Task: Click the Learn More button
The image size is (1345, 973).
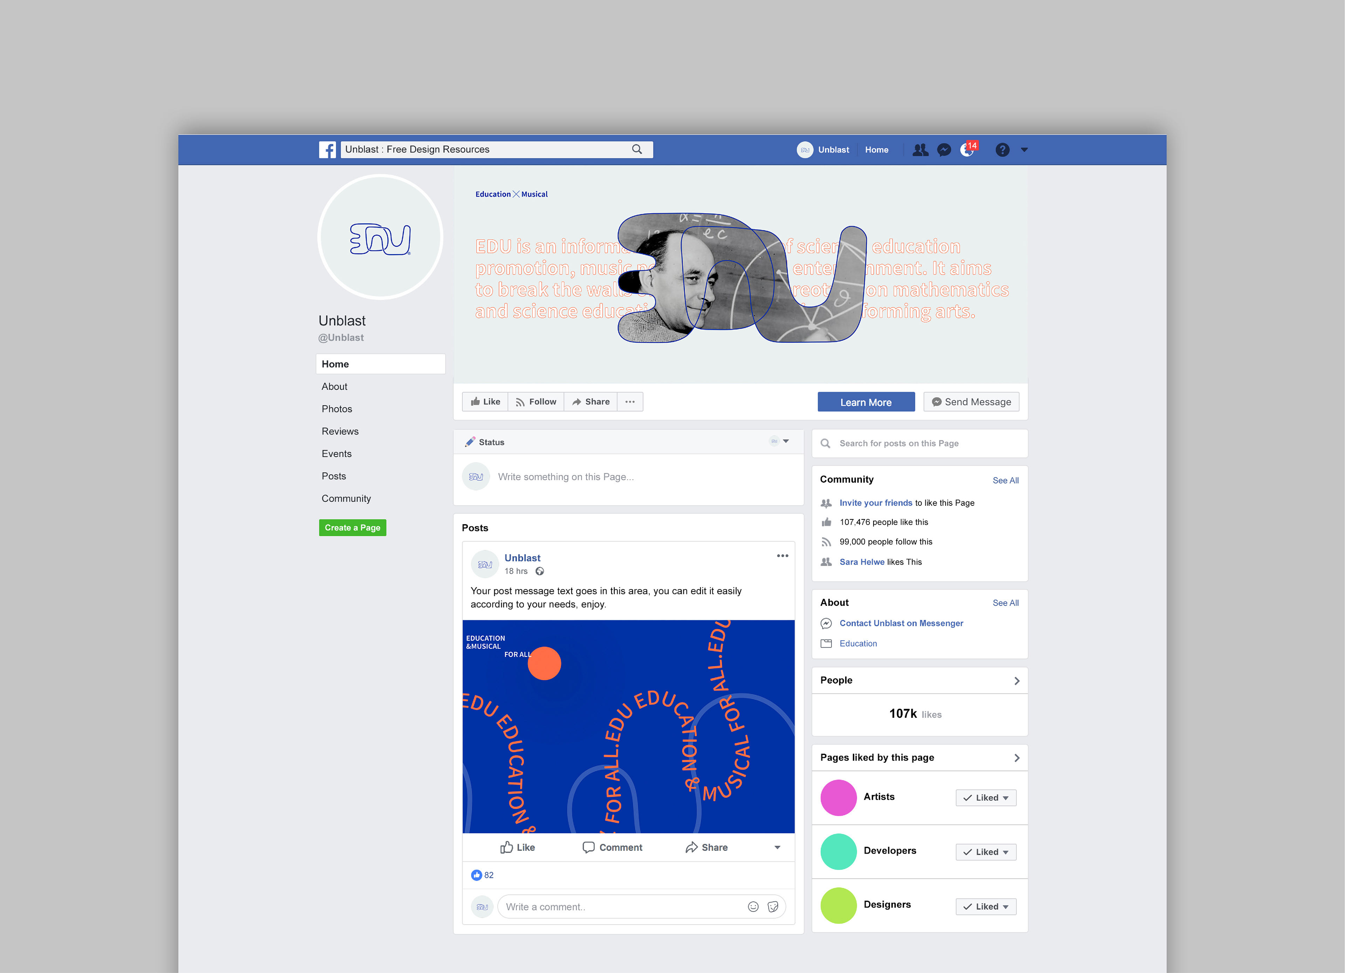Action: (x=866, y=402)
